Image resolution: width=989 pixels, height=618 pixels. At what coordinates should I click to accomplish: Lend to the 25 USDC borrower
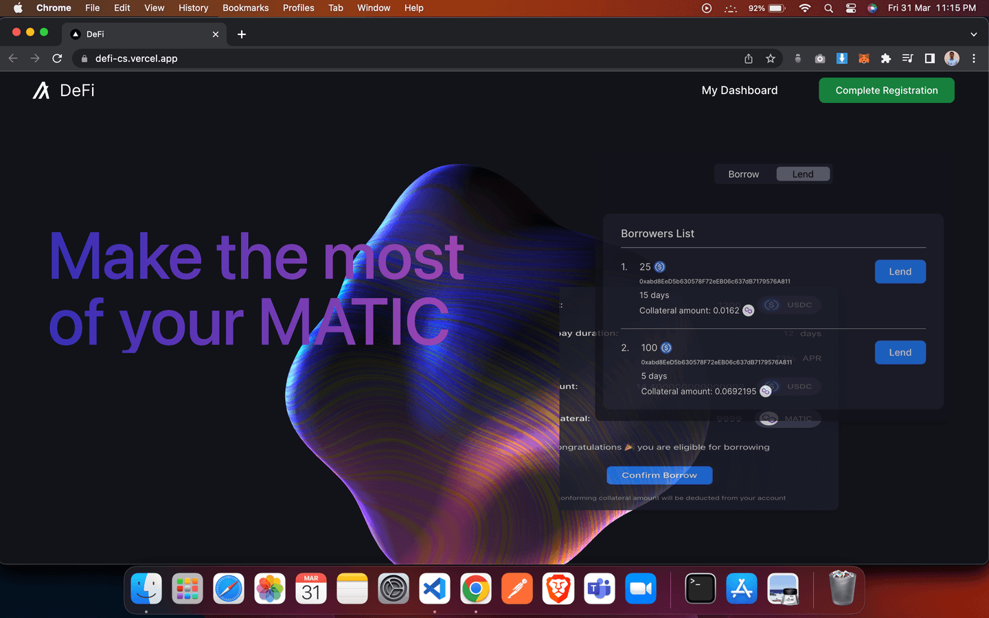click(900, 272)
